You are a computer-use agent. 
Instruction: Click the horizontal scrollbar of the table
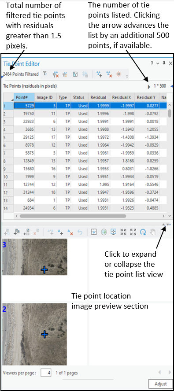pyautogui.click(x=73, y=216)
